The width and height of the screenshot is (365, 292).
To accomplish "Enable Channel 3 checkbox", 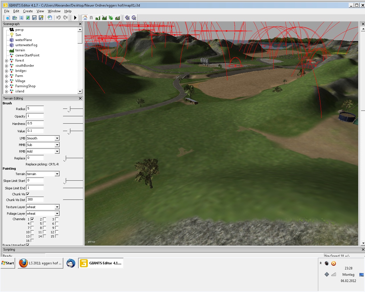I will 57,219.
